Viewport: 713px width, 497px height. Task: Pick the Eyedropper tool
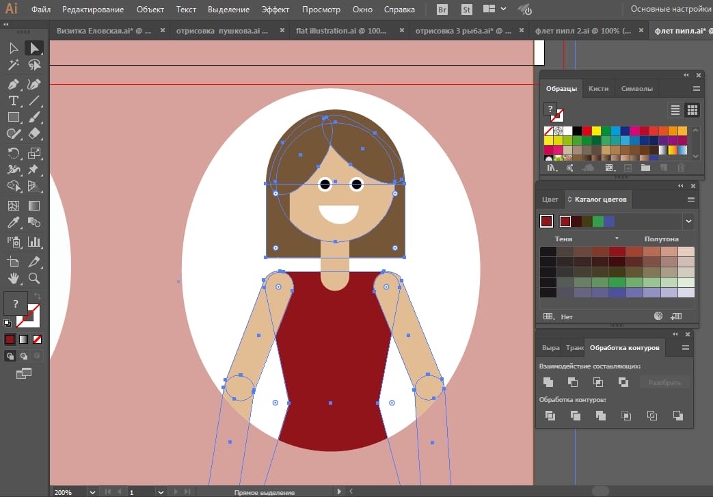click(x=13, y=223)
